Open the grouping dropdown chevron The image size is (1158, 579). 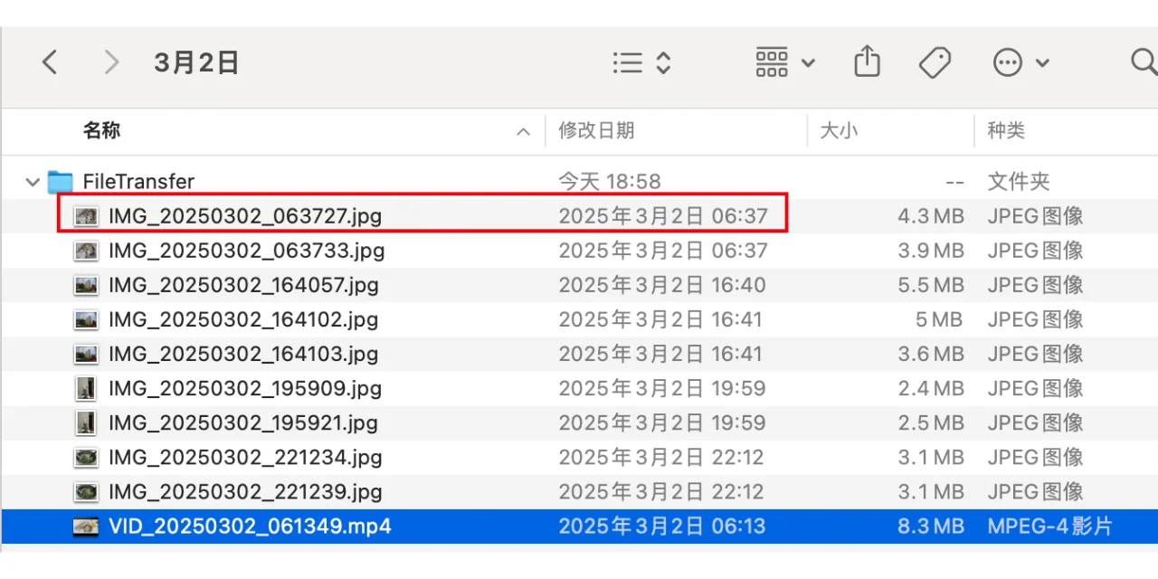pyautogui.click(x=809, y=63)
